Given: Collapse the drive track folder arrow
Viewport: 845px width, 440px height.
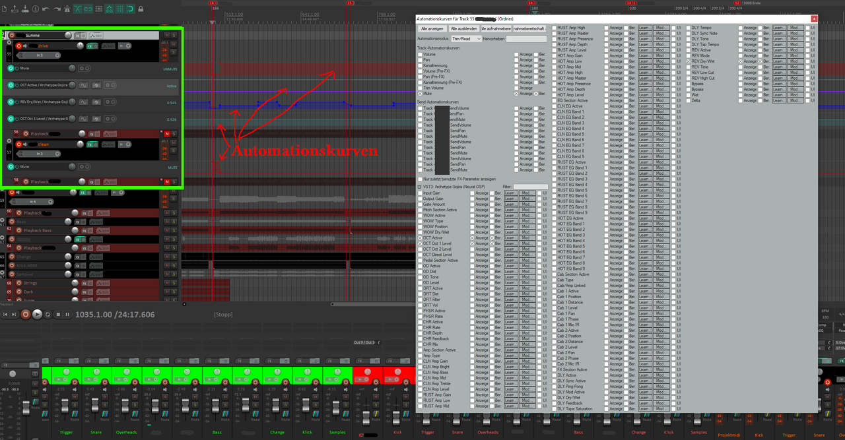Looking at the screenshot, I should (9, 42).
